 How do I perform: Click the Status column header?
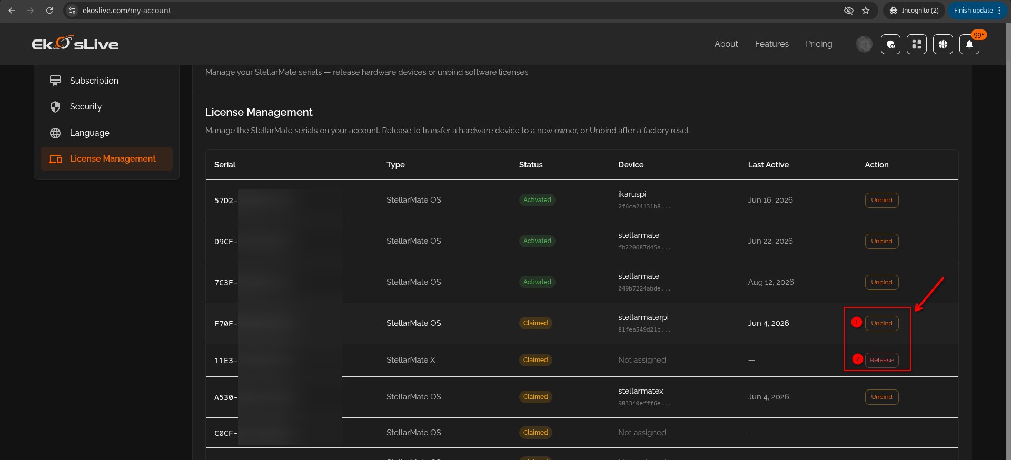coord(531,165)
